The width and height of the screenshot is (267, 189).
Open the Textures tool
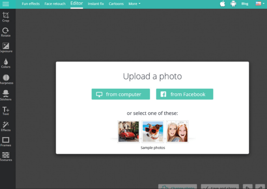[x=6, y=156]
